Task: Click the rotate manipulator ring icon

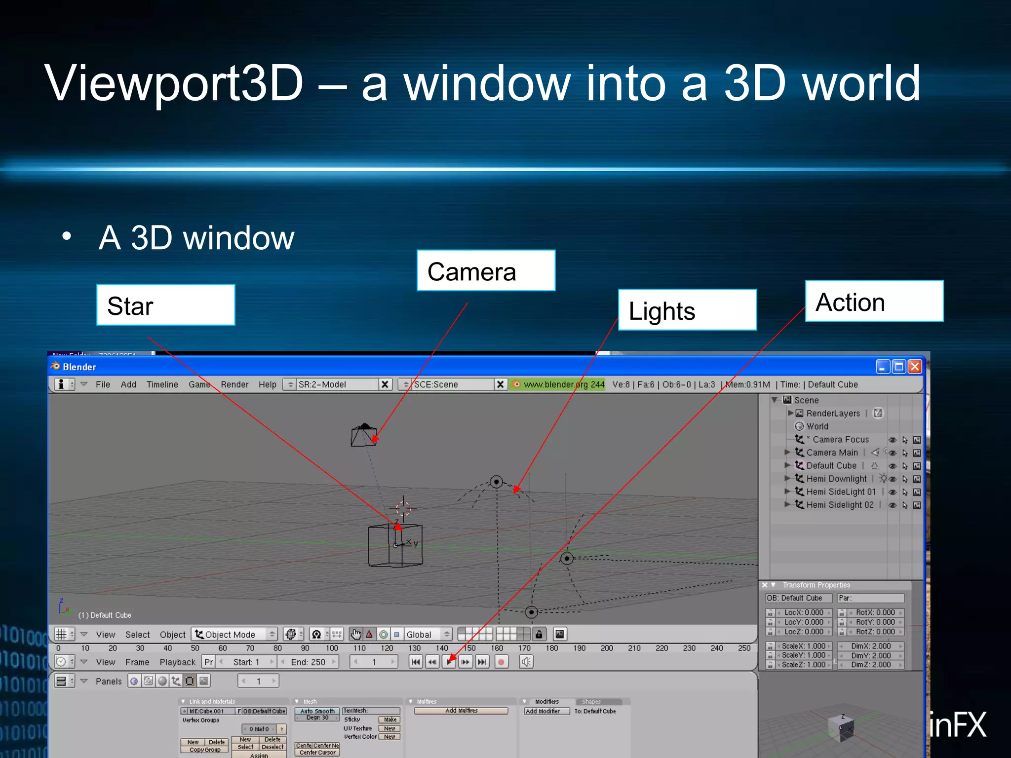Action: [x=383, y=634]
